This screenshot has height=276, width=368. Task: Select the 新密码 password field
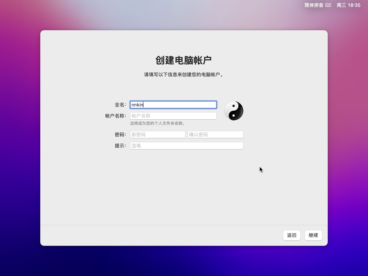tap(157, 134)
